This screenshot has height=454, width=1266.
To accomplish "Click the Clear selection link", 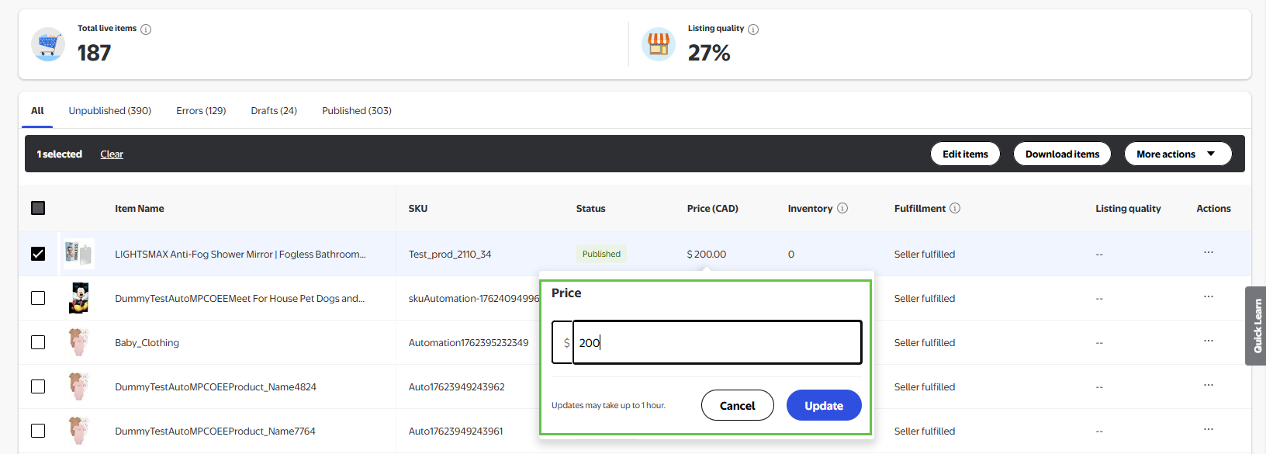I will click(x=112, y=154).
